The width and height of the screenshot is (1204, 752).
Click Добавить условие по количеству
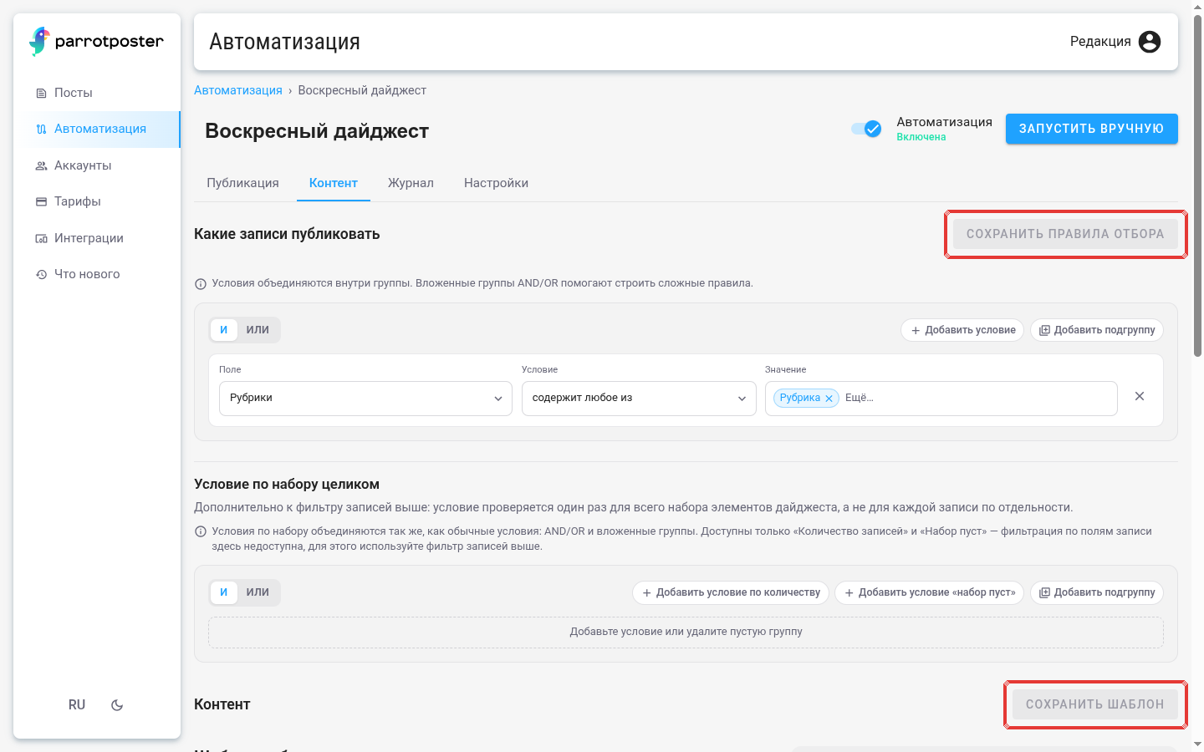(731, 592)
